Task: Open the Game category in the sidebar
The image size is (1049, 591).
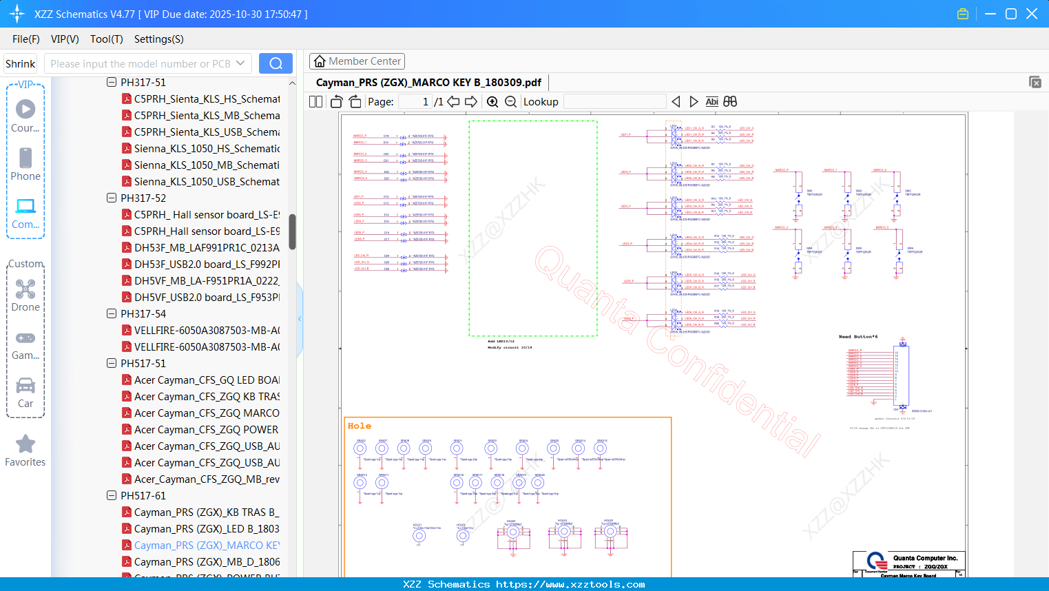Action: tap(25, 344)
